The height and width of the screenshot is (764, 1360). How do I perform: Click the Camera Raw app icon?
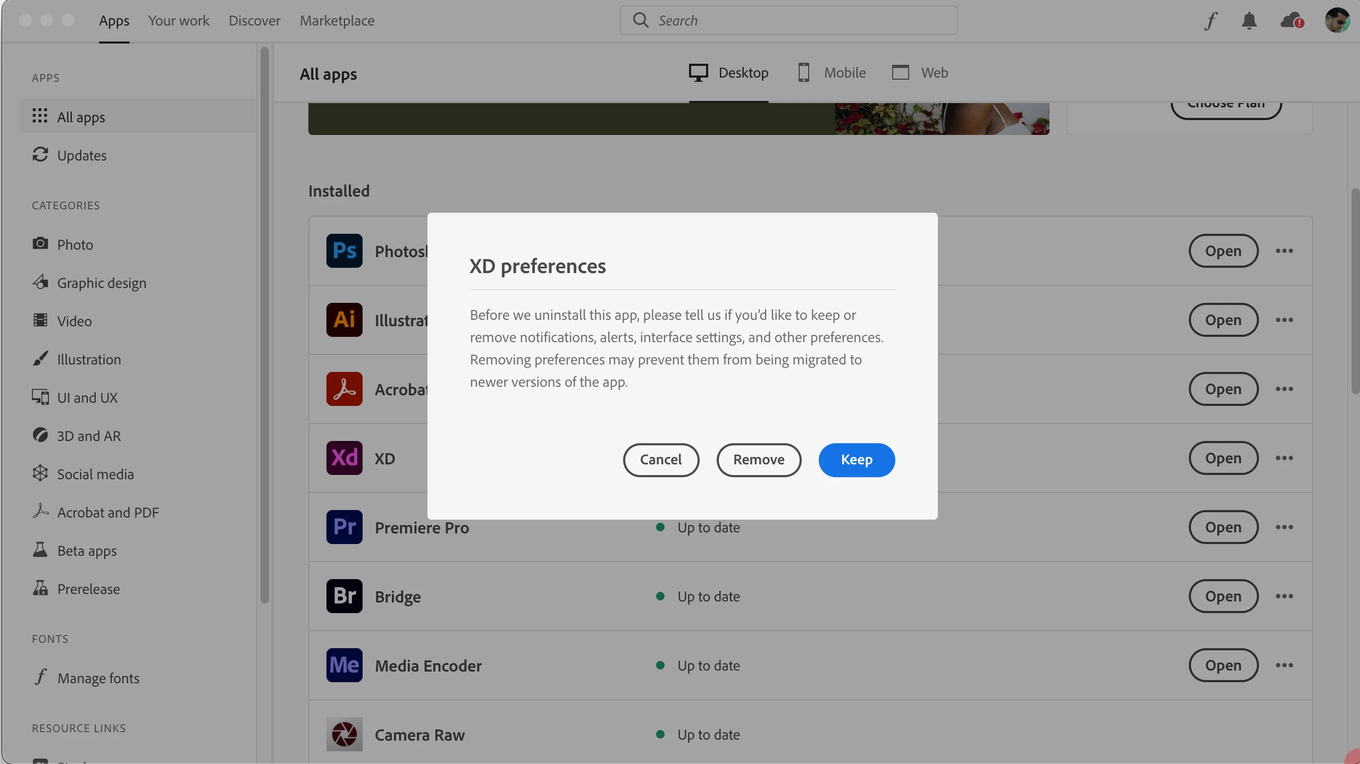(x=344, y=734)
